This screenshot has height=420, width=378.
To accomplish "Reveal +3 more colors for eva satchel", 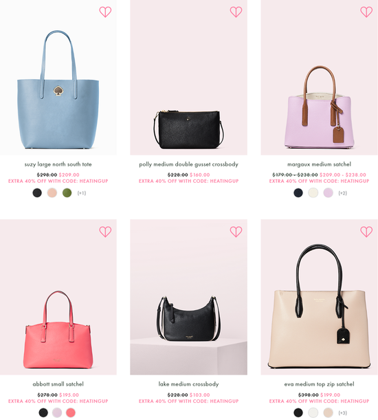I will [343, 412].
